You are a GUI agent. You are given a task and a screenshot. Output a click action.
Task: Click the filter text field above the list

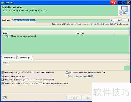65,29
